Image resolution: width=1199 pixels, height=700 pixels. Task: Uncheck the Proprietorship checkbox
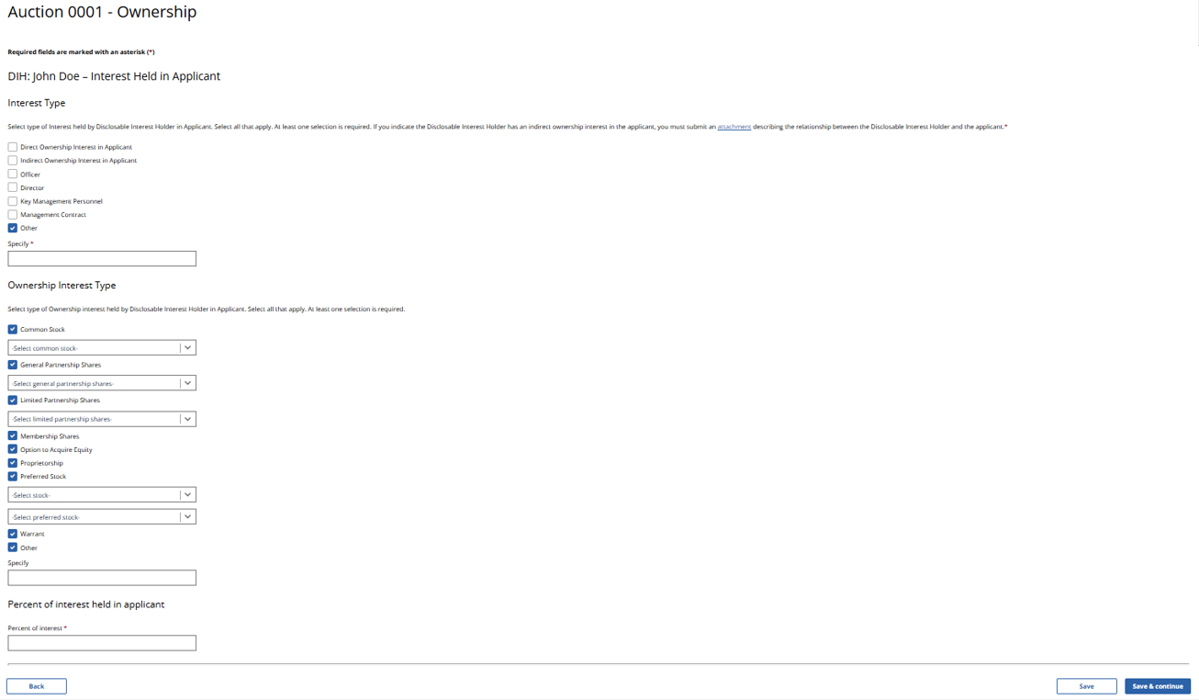click(13, 463)
